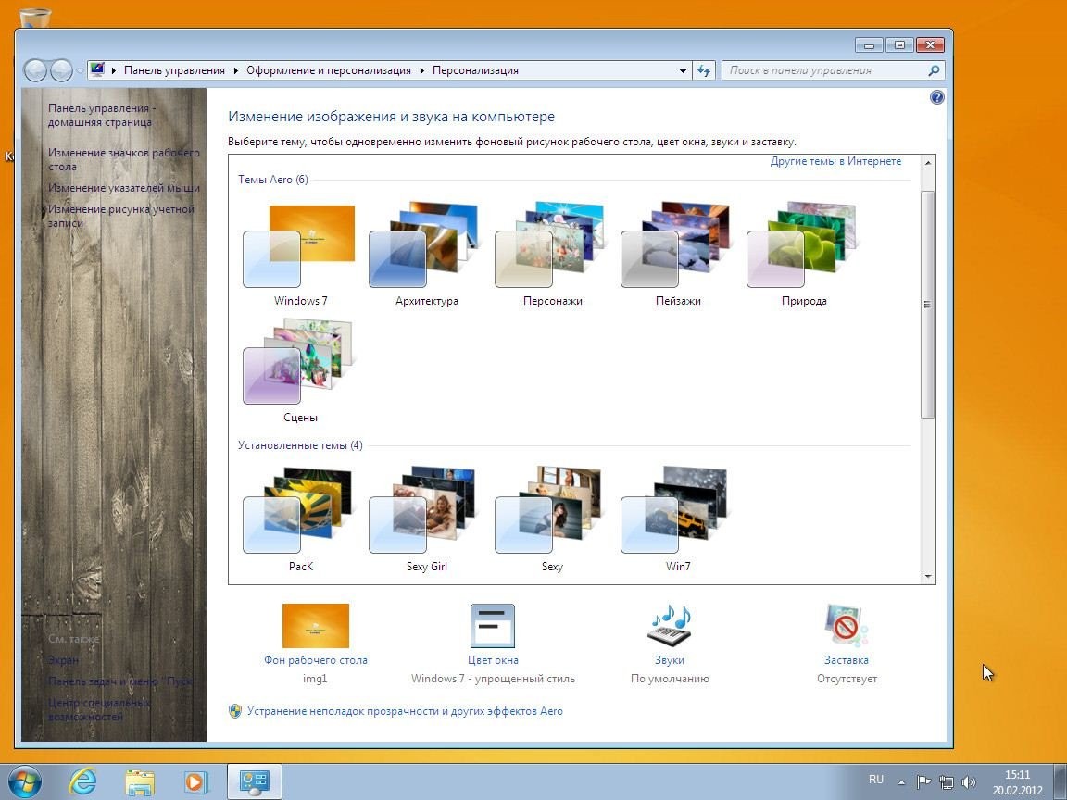Click the Фон рабочего стола link
This screenshot has height=800, width=1067.
(x=316, y=660)
